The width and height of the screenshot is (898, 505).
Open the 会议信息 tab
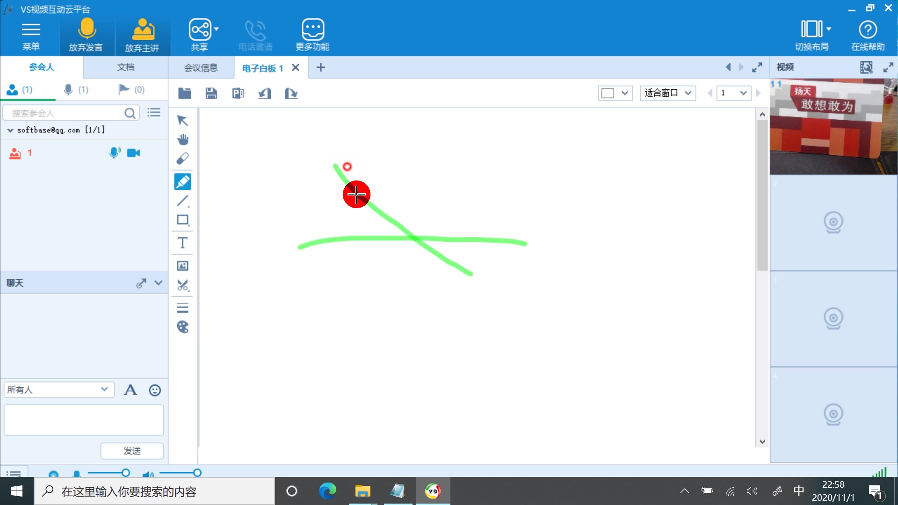[x=201, y=68]
